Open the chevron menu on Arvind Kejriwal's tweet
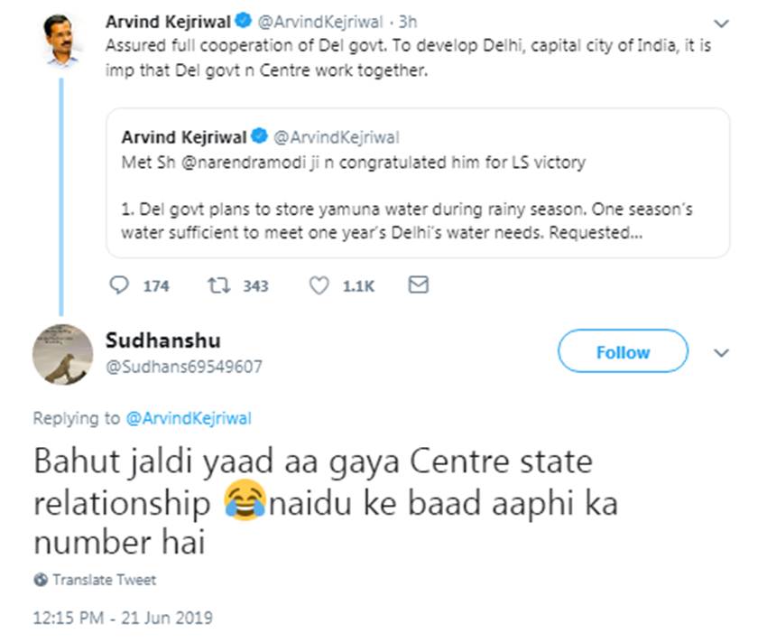This screenshot has width=767, height=643. (721, 23)
